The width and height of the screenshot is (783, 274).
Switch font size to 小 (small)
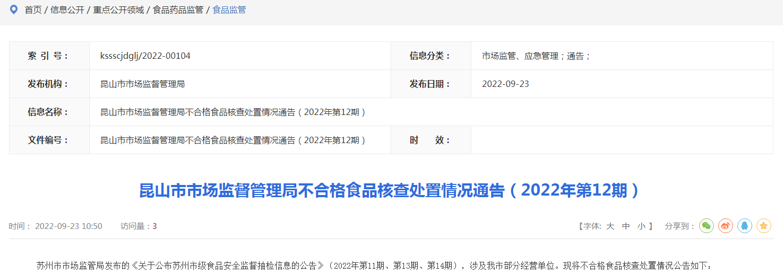[x=641, y=226]
